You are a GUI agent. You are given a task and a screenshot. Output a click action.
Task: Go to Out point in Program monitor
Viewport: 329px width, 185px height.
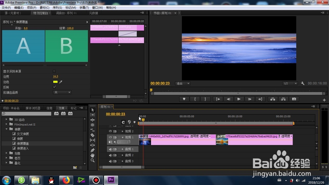click(260, 99)
